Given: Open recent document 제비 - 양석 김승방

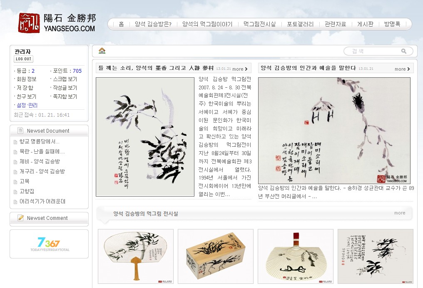Looking at the screenshot, I should [x=40, y=162].
